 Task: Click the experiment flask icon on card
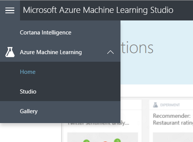(155, 105)
